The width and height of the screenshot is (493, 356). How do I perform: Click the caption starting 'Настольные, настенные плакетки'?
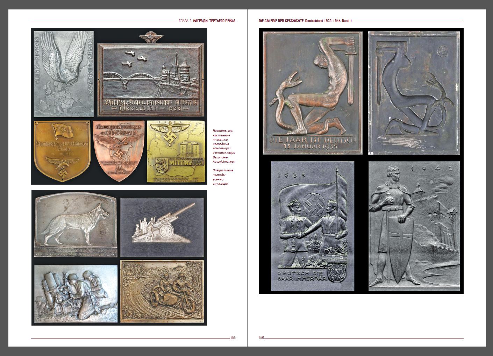(224, 142)
